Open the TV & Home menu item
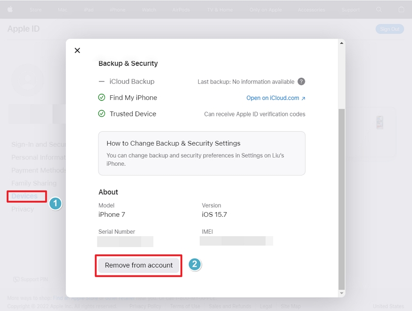The height and width of the screenshot is (311, 412). click(220, 10)
